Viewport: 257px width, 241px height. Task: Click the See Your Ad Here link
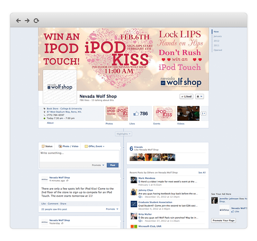point(221,194)
